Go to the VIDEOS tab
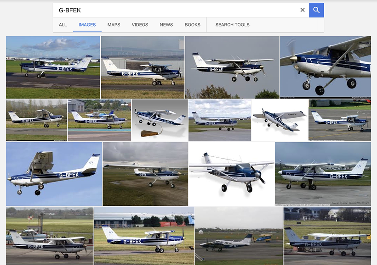This screenshot has width=377, height=265. coord(140,25)
